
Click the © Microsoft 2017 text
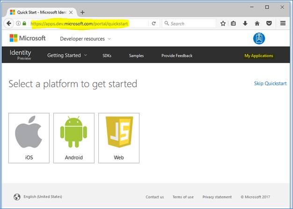(255, 197)
